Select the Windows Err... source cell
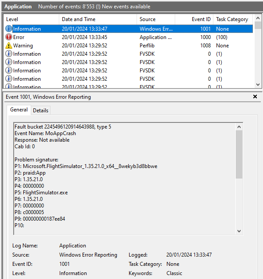The image size is (263, 279). 156,29
